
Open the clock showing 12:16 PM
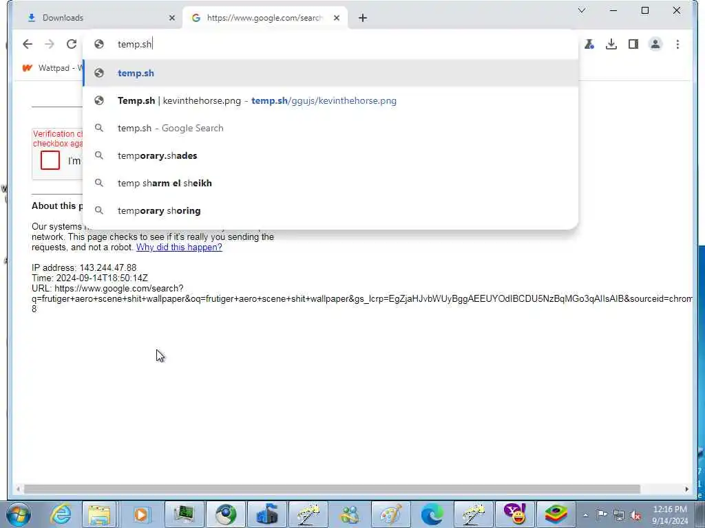pos(670,514)
